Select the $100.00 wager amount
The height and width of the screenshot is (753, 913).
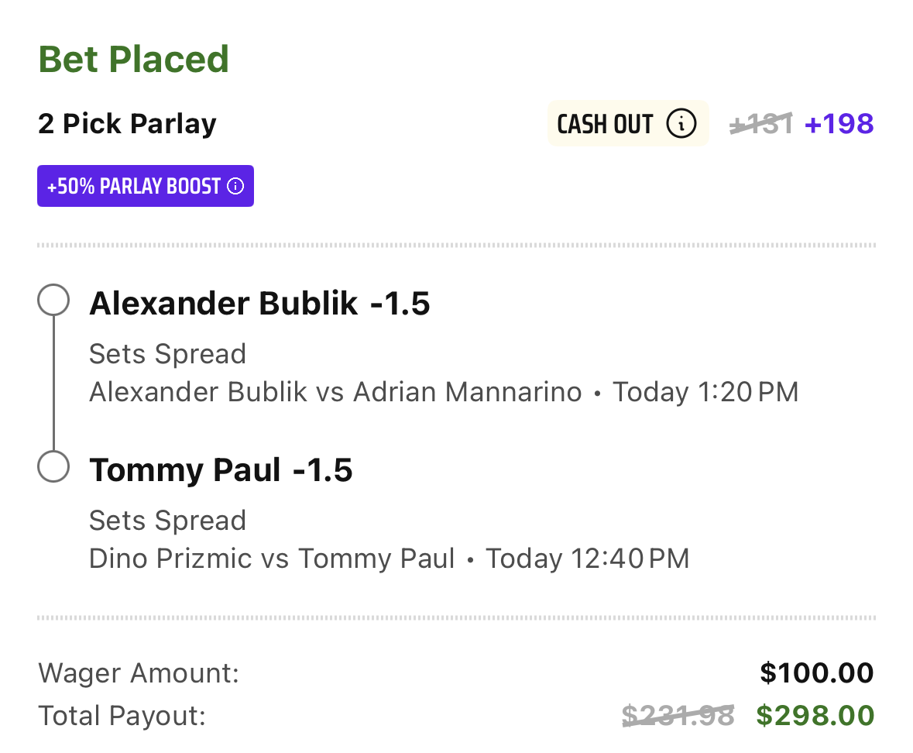(x=817, y=673)
